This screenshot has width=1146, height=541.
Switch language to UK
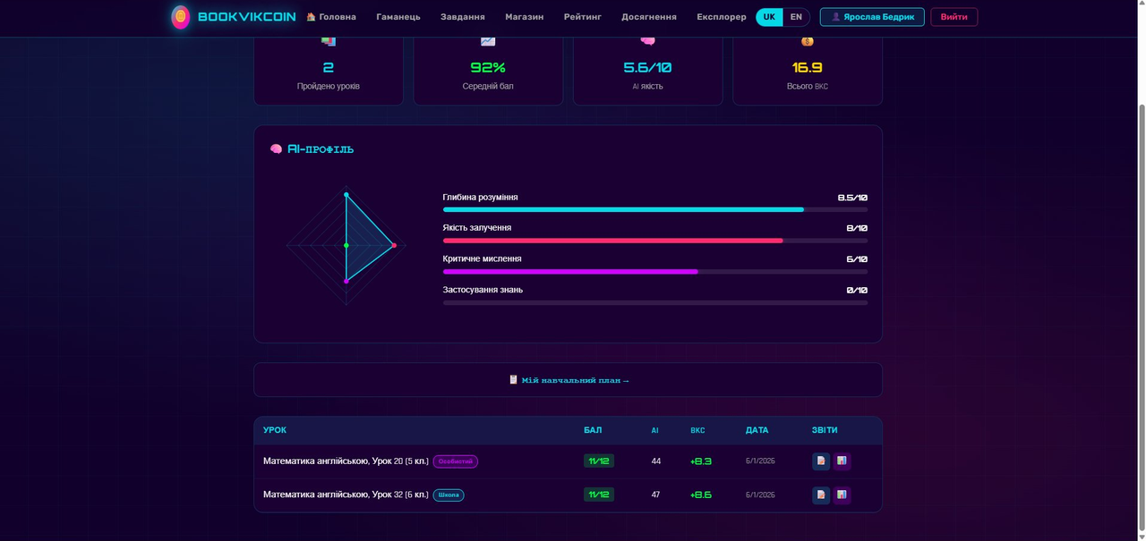[769, 17]
